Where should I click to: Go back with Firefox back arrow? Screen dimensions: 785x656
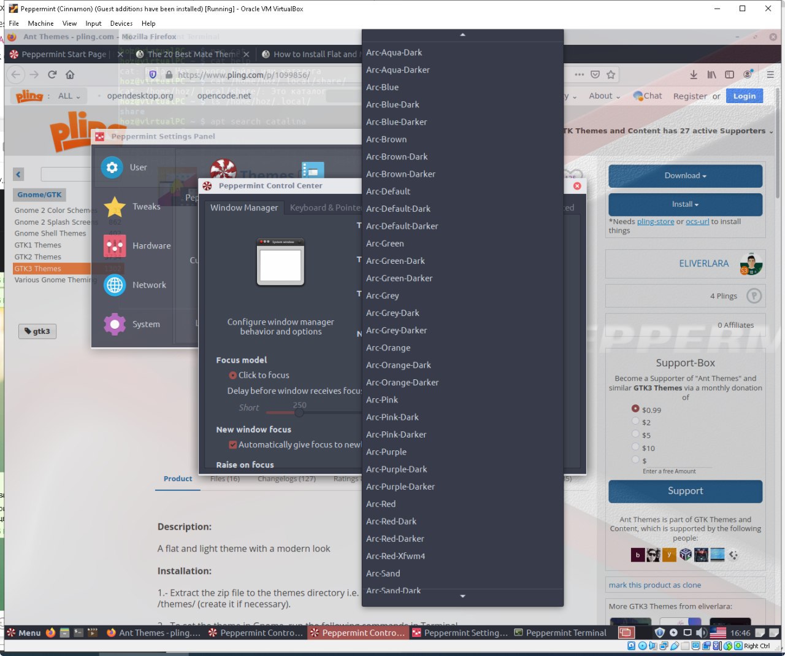click(16, 74)
